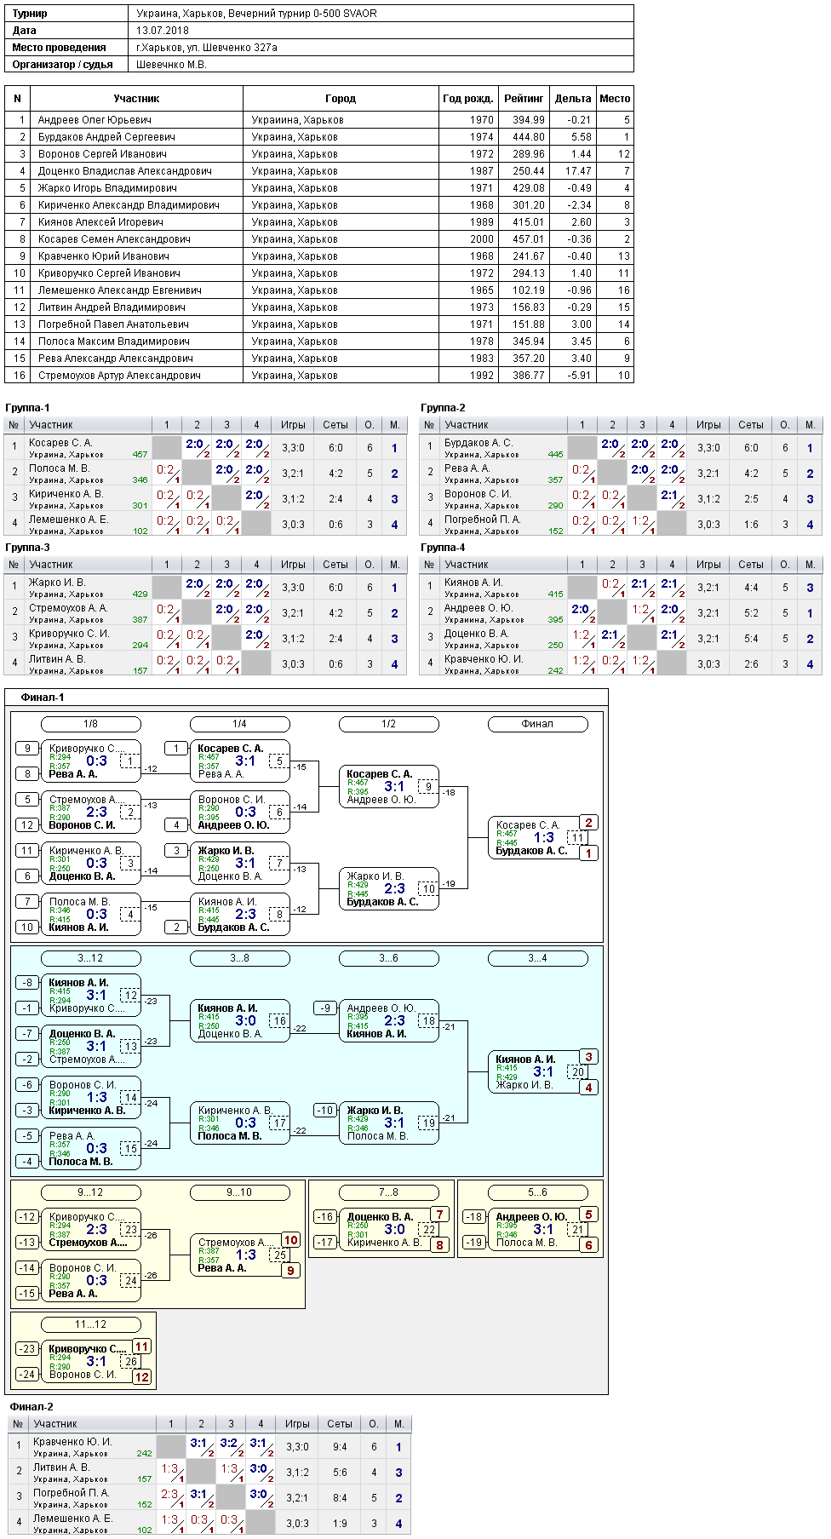This screenshot has width=831, height=1539.
Task: Click the Игры column header in Группа-2
Action: coord(708,425)
